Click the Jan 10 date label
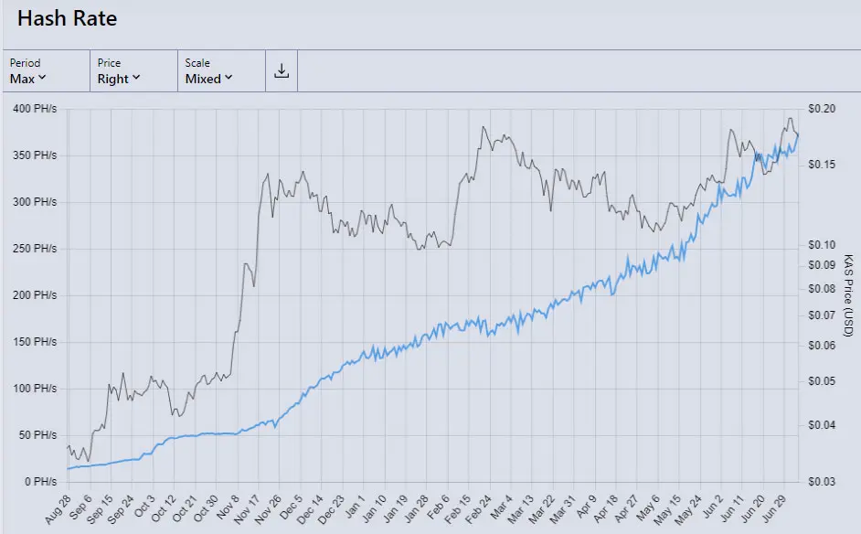The image size is (861, 534). (374, 508)
